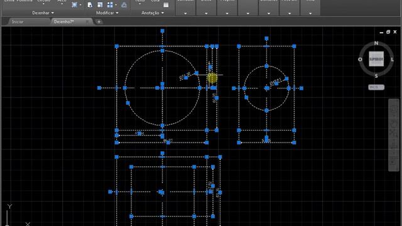
Task: Open the Círculo tool dropdown arrow
Action: (43, 4)
